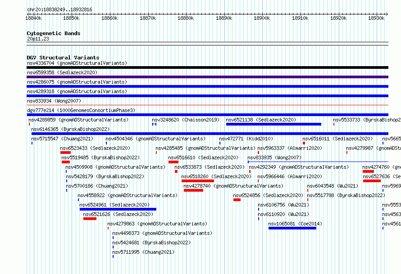The image size is (401, 274).
Task: Open nsv5711995 Chuang2021 label
Action: pyautogui.click(x=143, y=252)
